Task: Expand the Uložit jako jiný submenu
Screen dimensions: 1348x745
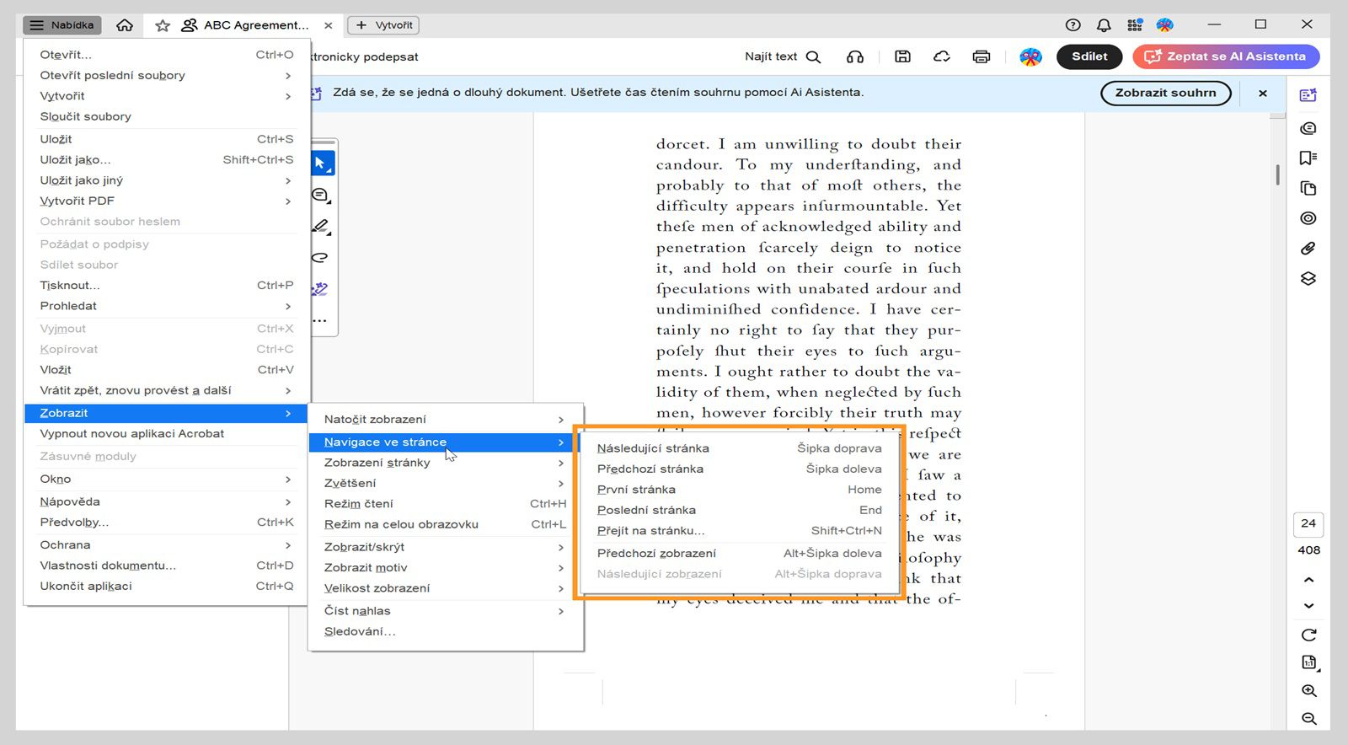Action: [x=167, y=180]
